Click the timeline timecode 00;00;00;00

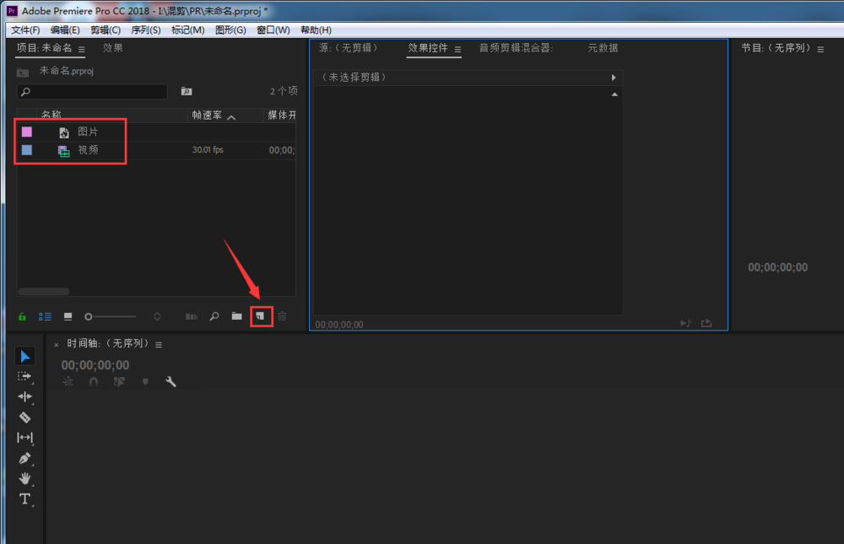(x=95, y=365)
